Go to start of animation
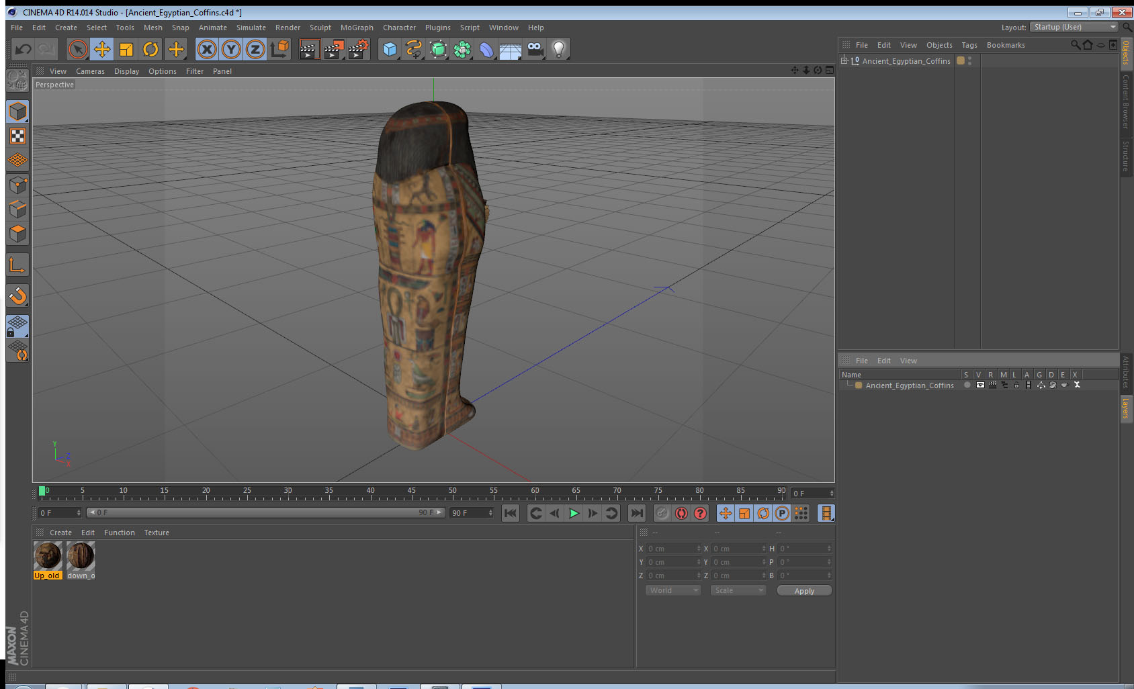The height and width of the screenshot is (689, 1134). (x=511, y=513)
